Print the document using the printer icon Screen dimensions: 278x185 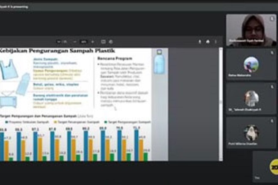coord(207,42)
